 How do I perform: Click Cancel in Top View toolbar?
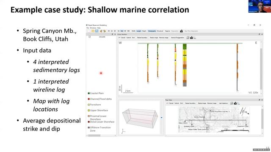[171, 103]
